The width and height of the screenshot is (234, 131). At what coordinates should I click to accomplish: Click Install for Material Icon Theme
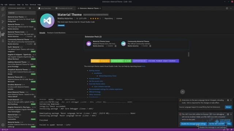33,21
